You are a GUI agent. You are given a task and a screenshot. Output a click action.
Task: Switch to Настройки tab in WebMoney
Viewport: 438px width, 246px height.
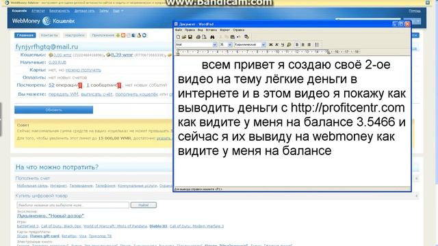(x=75, y=35)
